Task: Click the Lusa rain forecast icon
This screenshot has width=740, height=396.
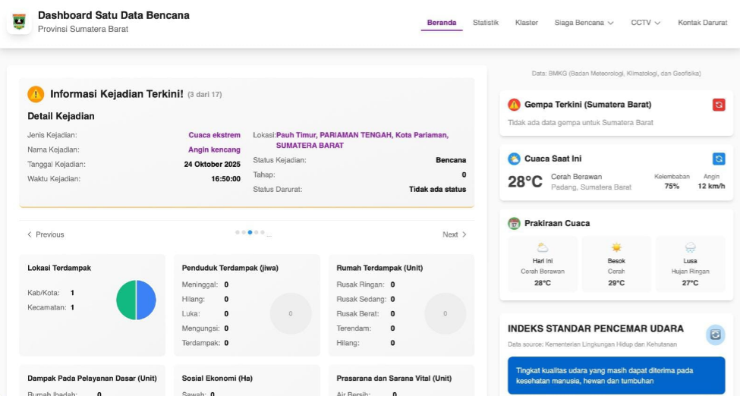Action: point(690,247)
